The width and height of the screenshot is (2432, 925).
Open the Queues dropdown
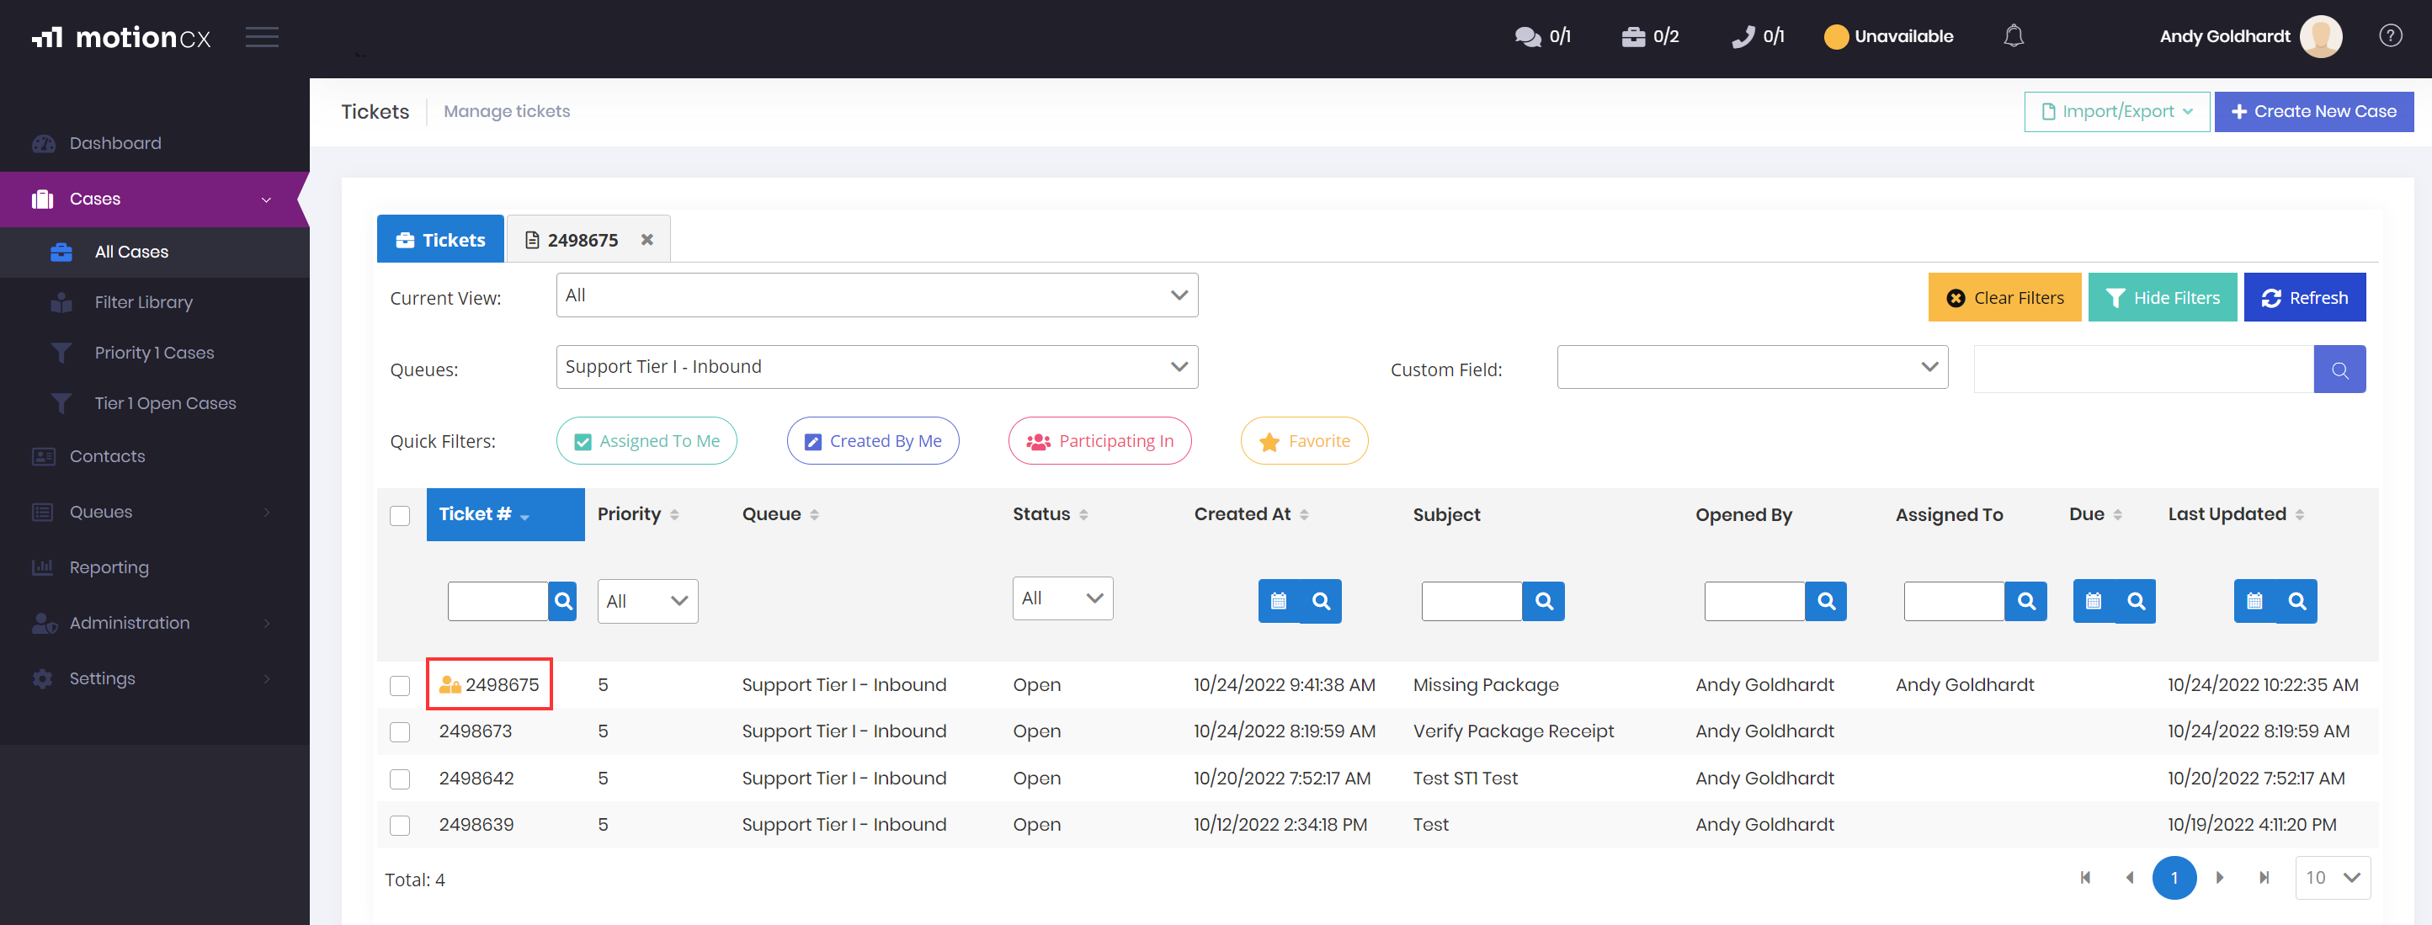tap(877, 367)
